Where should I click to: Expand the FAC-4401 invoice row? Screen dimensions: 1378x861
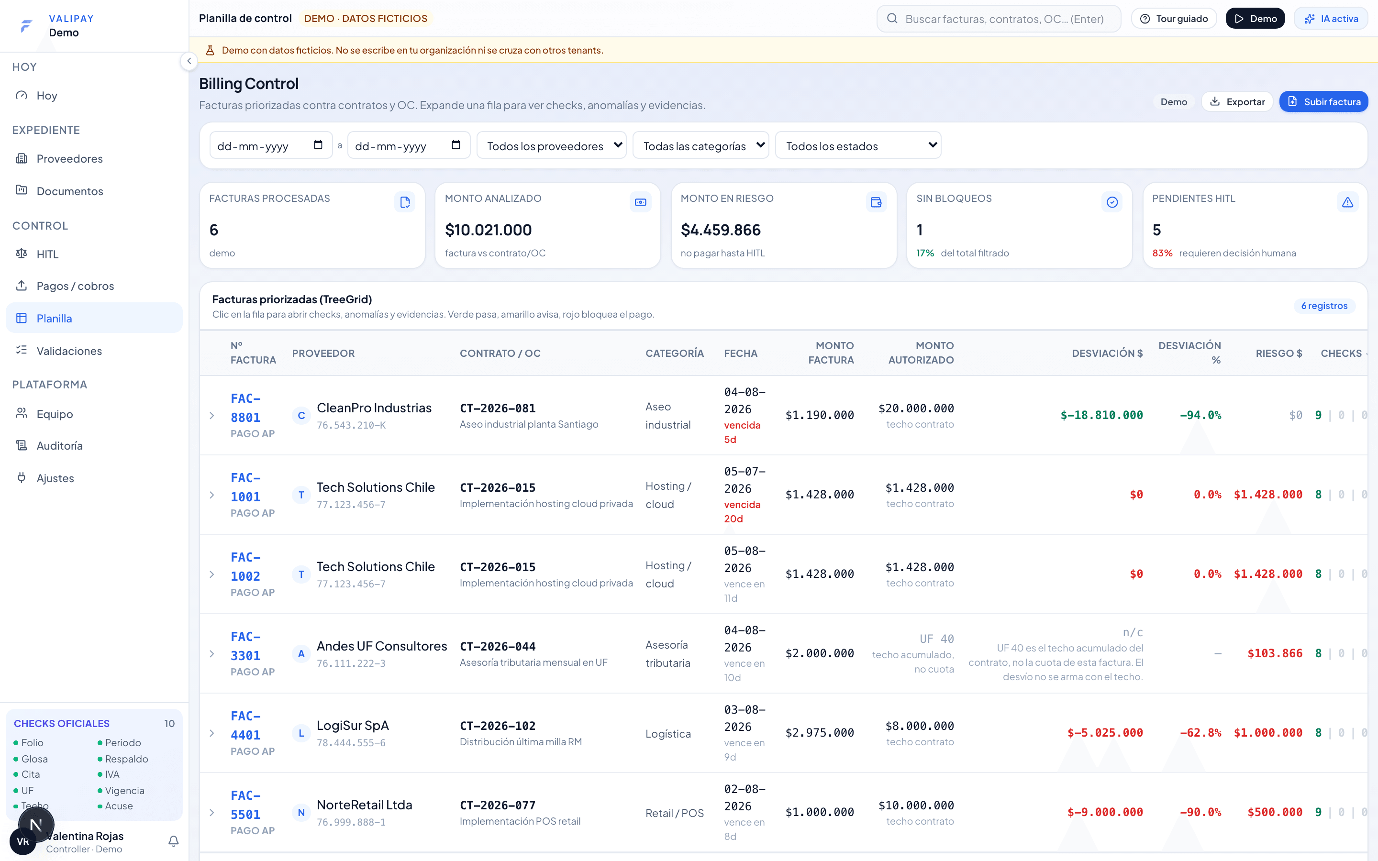coord(212,733)
